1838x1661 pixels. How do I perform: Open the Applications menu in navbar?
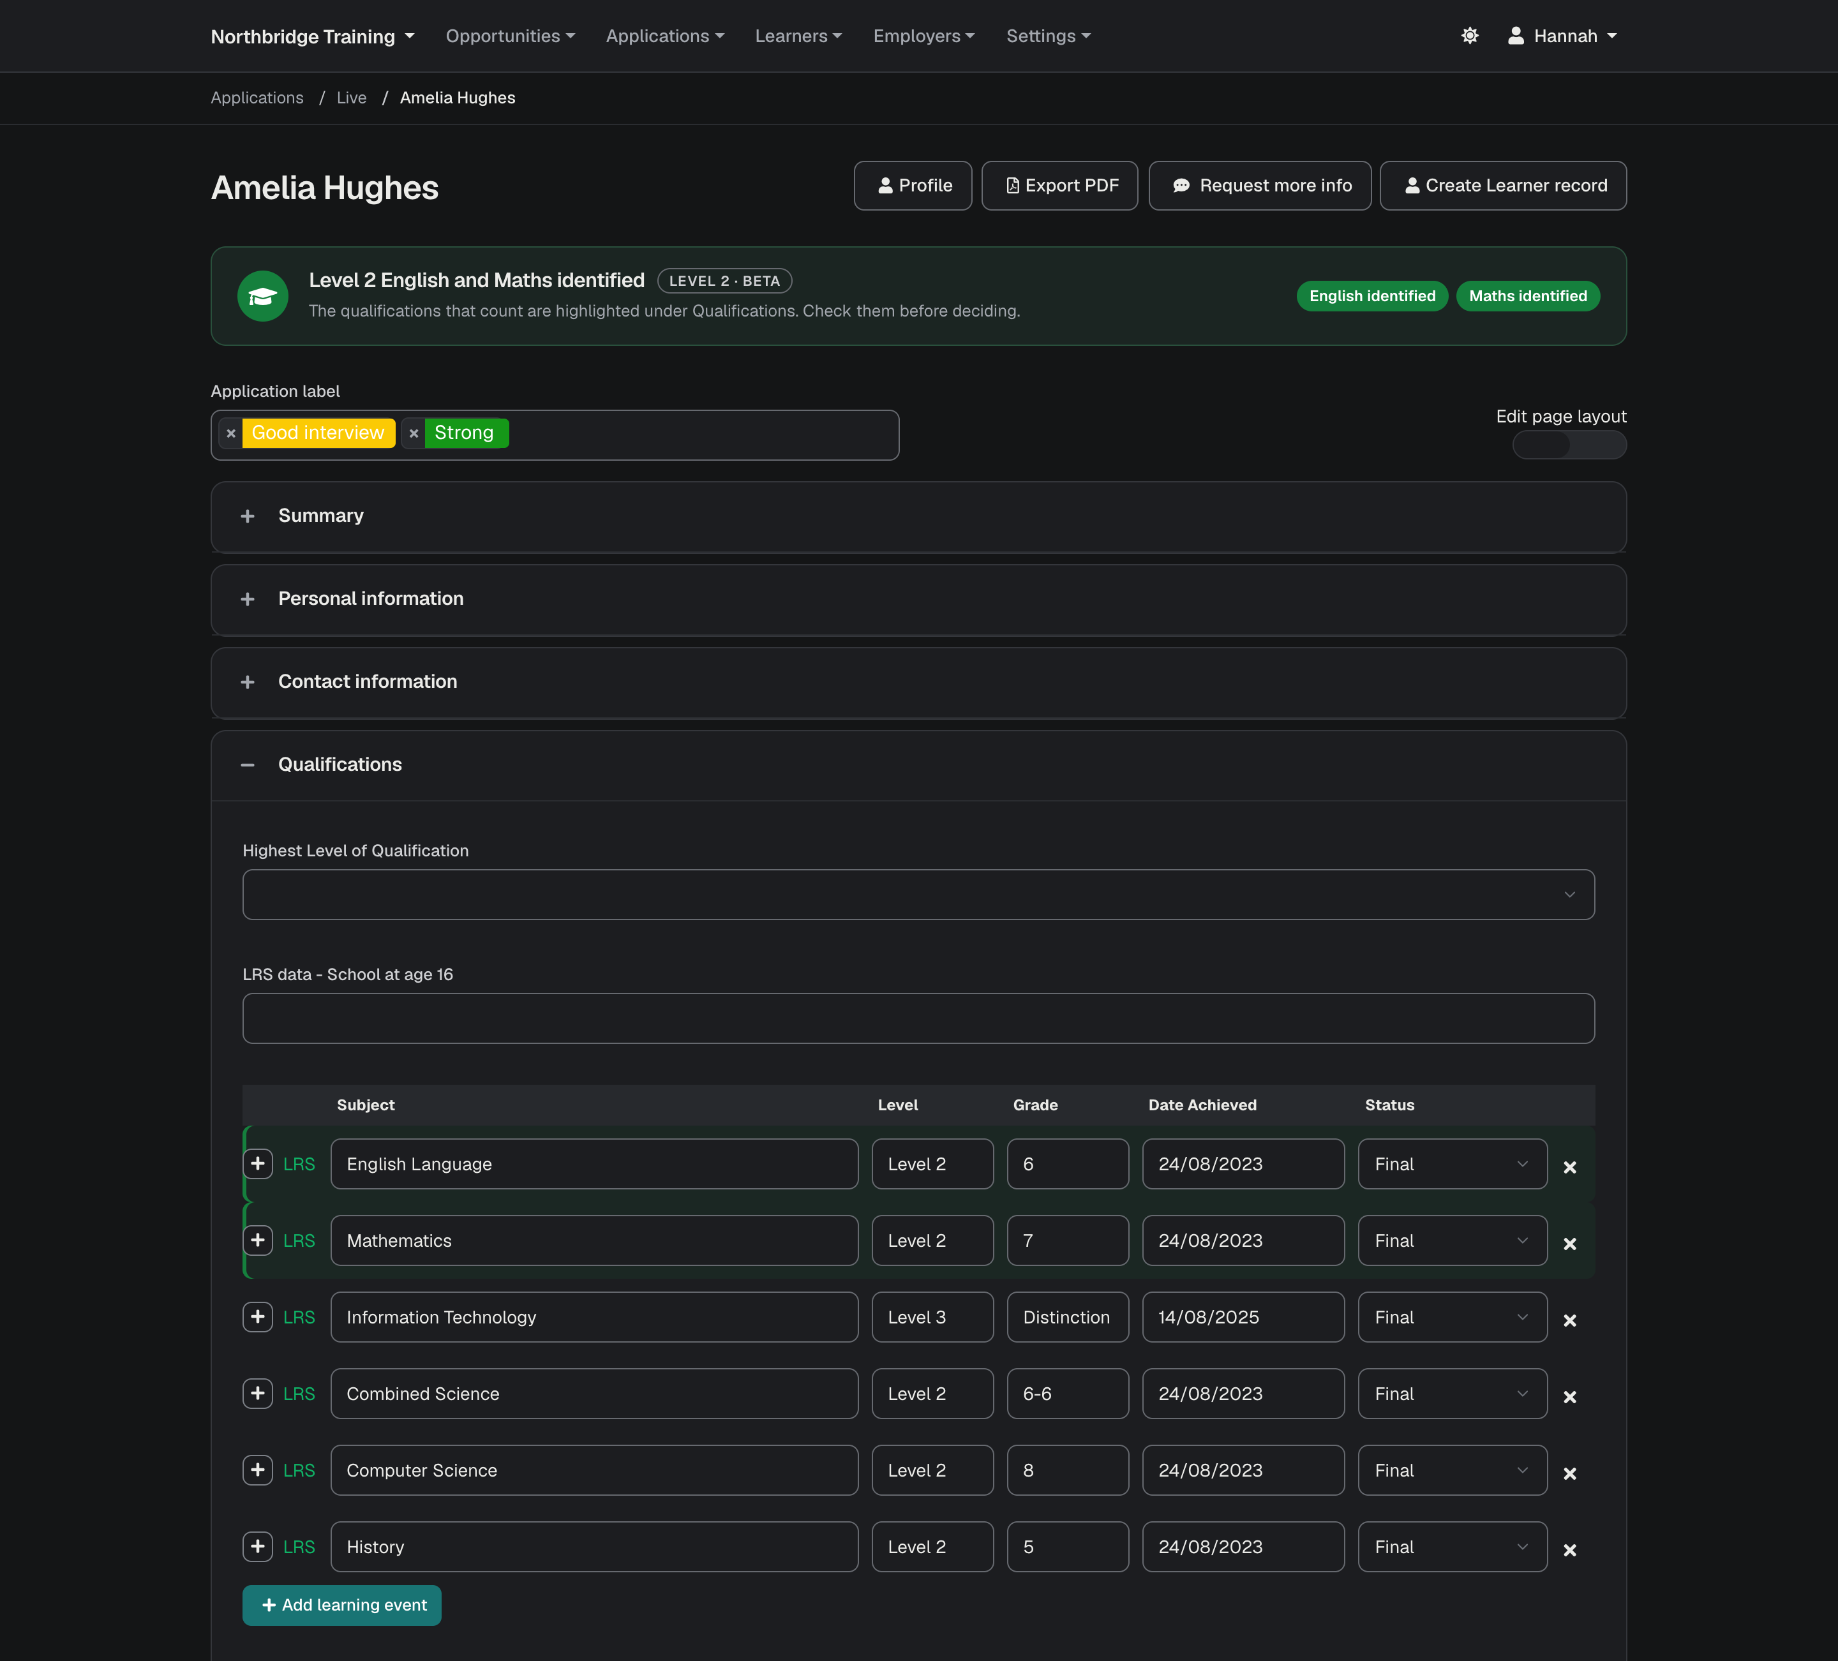(664, 36)
